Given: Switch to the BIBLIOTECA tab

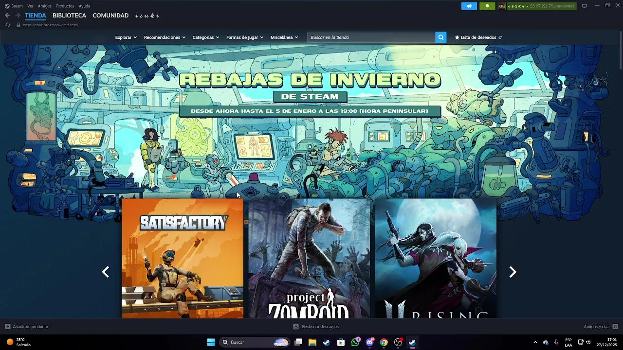Looking at the screenshot, I should (x=69, y=16).
